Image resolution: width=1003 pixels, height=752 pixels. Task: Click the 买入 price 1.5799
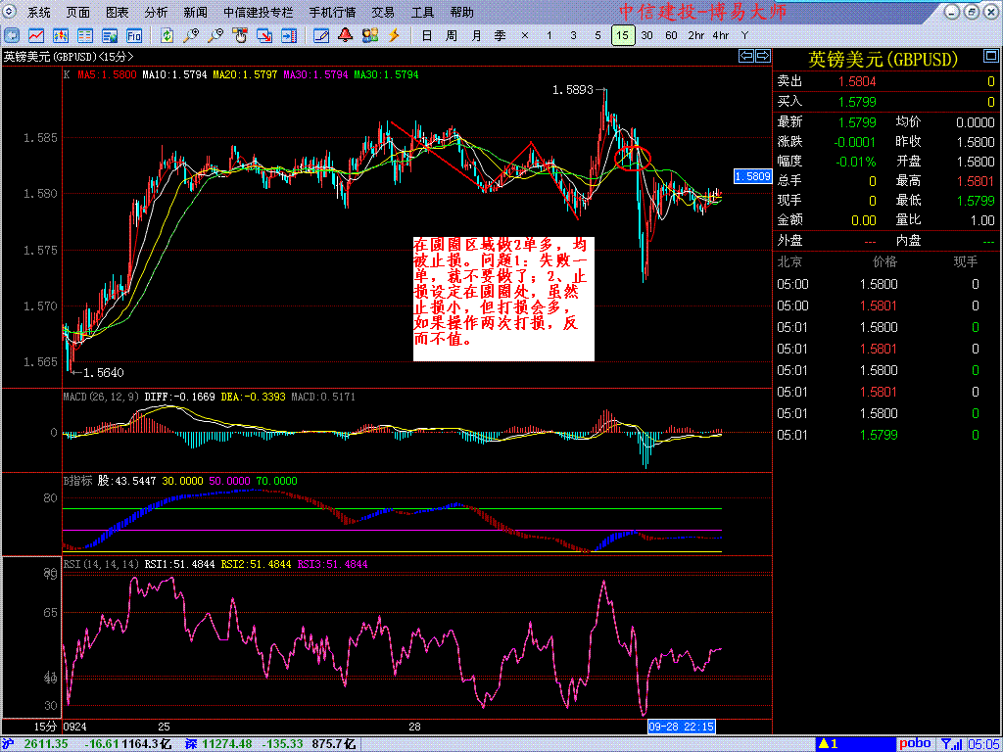pyautogui.click(x=857, y=102)
